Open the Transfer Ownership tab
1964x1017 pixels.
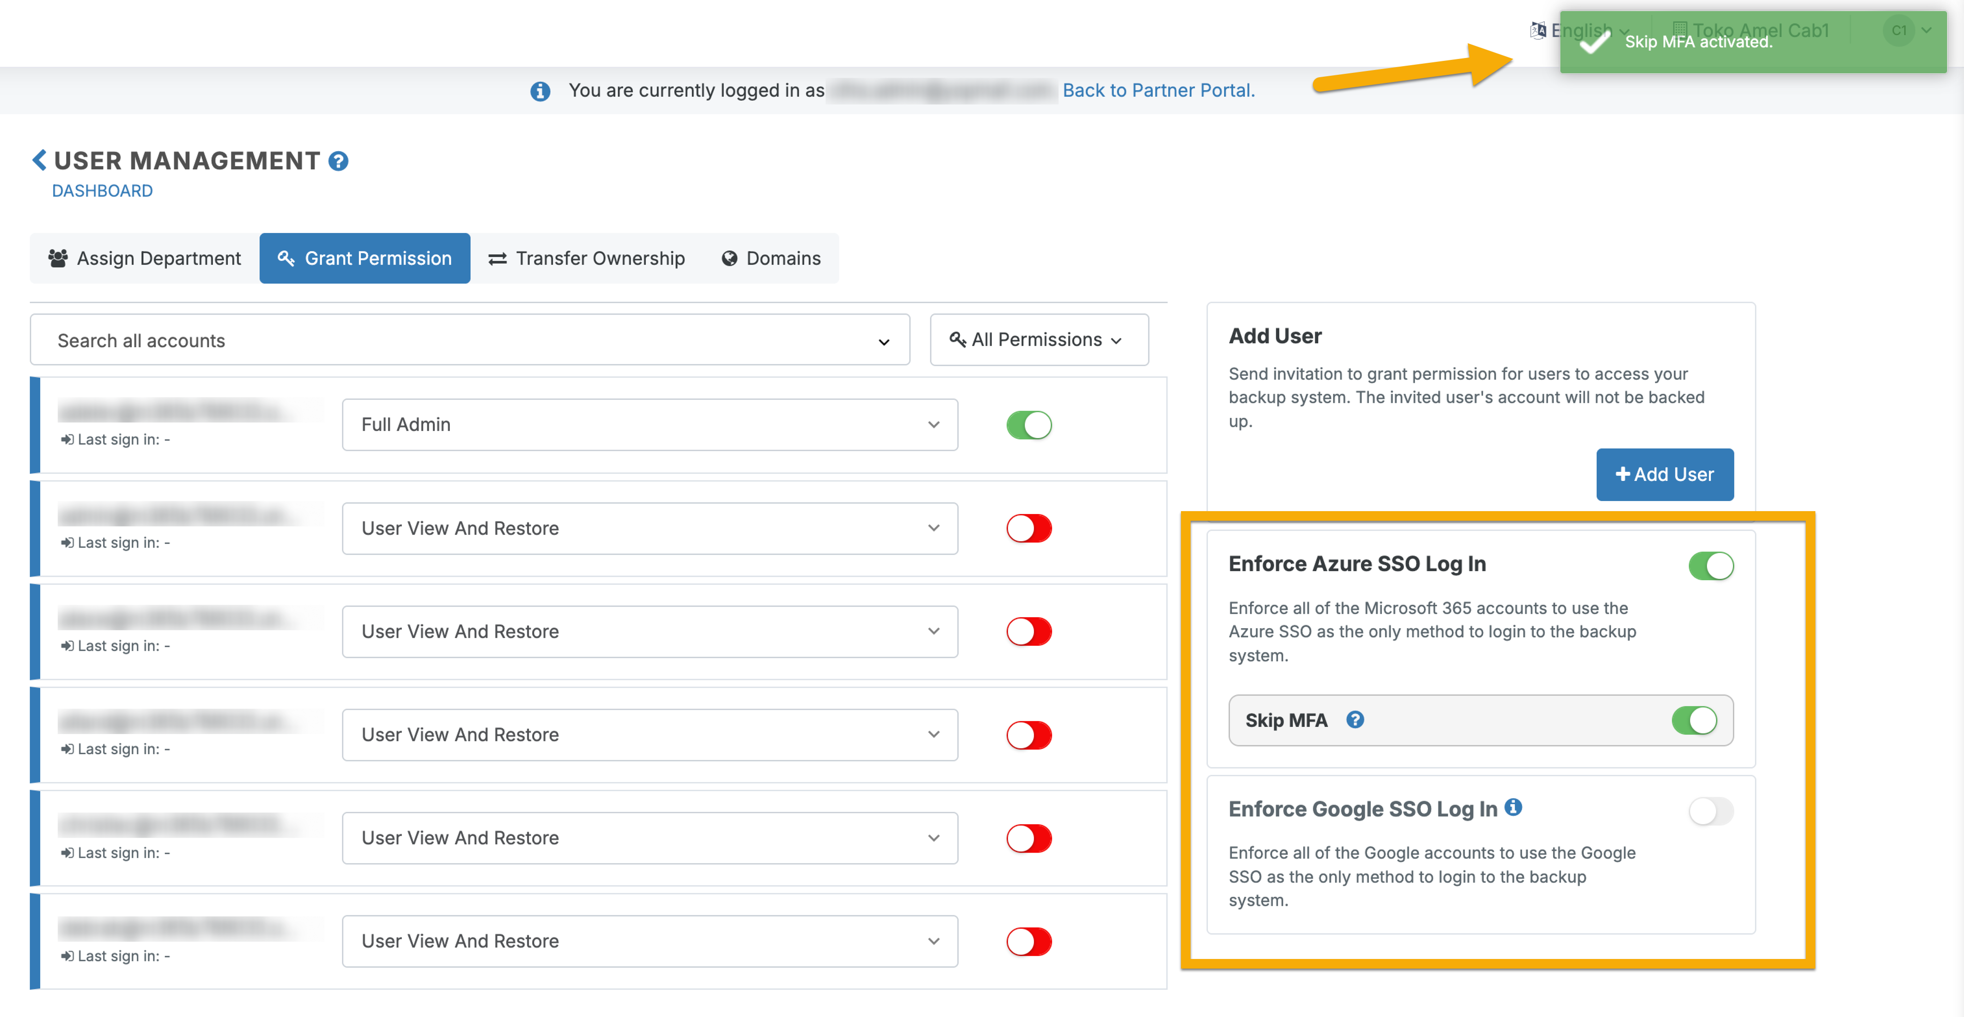[586, 258]
